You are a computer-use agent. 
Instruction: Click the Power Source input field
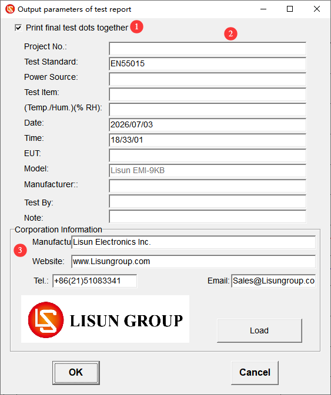tap(208, 79)
